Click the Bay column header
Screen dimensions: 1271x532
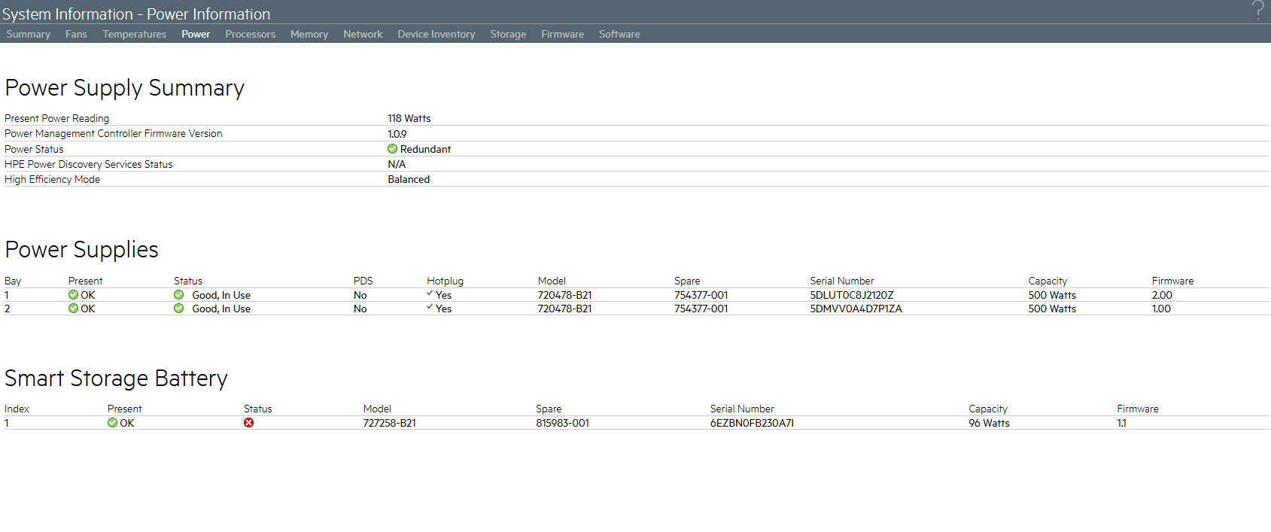13,281
